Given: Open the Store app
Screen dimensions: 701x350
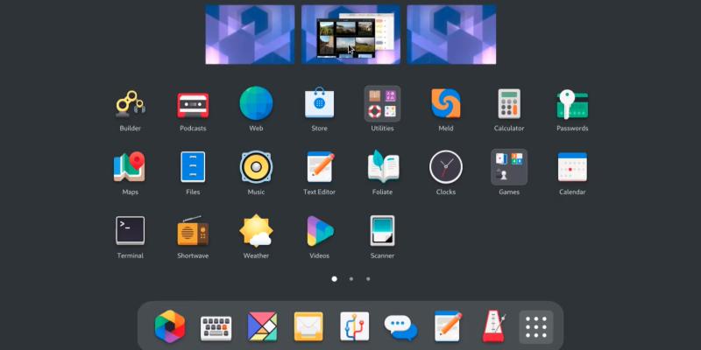Looking at the screenshot, I should [x=319, y=105].
